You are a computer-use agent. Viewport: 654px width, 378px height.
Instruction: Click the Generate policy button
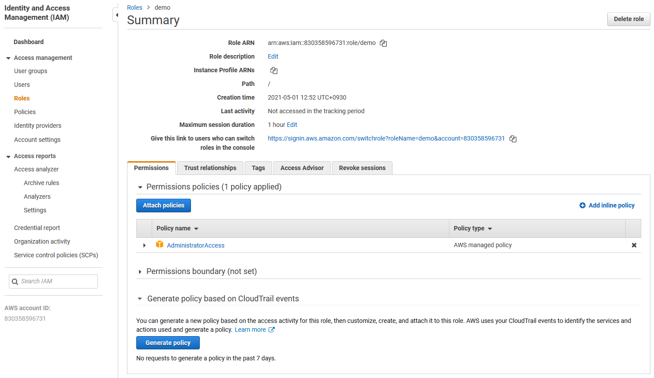(x=168, y=343)
